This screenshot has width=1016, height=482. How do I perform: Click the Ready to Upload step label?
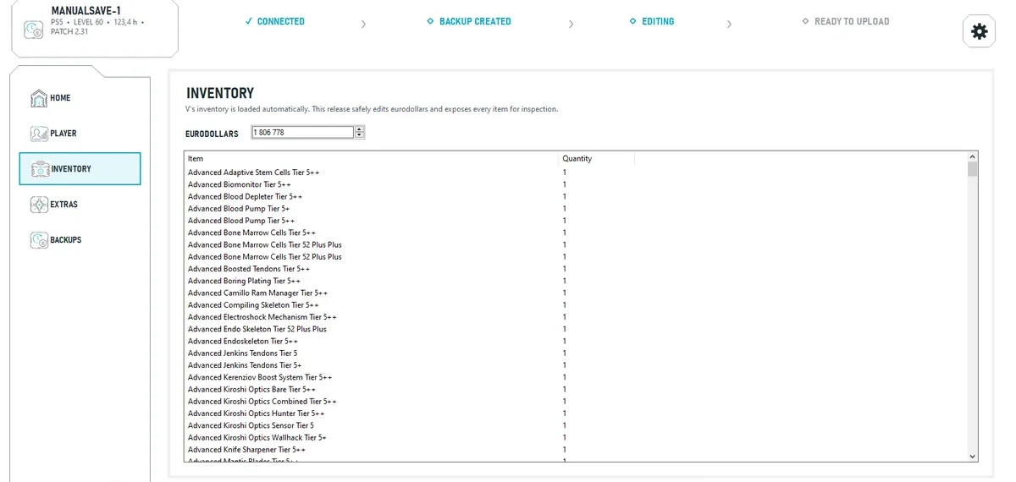coord(852,21)
